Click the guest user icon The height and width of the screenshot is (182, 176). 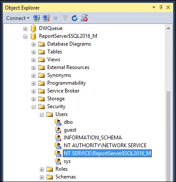tap(59, 130)
